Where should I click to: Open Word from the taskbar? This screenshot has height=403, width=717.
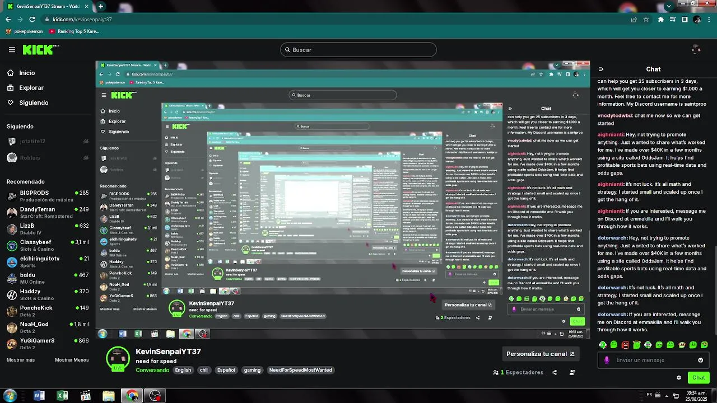pos(39,396)
